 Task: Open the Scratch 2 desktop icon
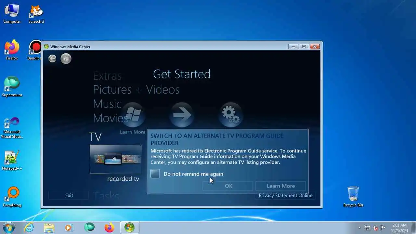pos(36,14)
